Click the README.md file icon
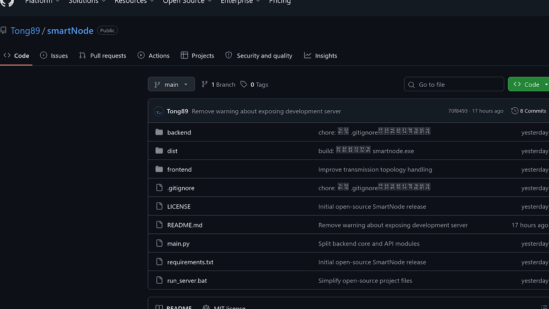This screenshot has height=309, width=549. [159, 224]
